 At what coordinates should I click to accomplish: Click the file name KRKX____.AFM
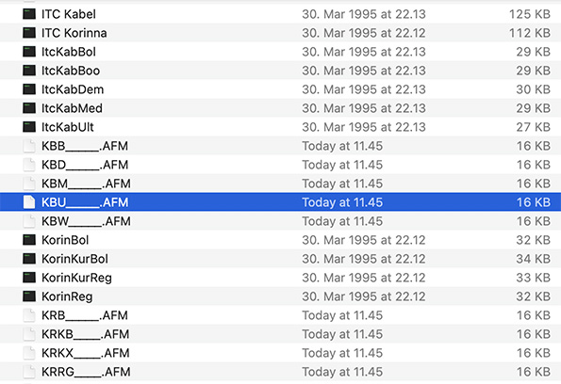coord(86,353)
